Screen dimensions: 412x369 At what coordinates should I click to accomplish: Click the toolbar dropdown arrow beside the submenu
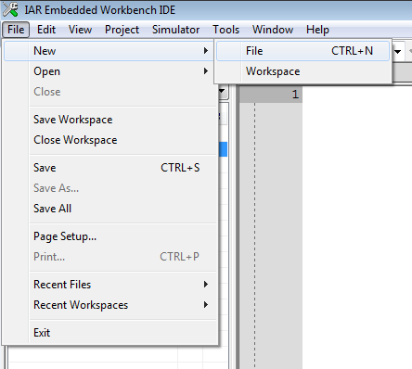pyautogui.click(x=398, y=51)
